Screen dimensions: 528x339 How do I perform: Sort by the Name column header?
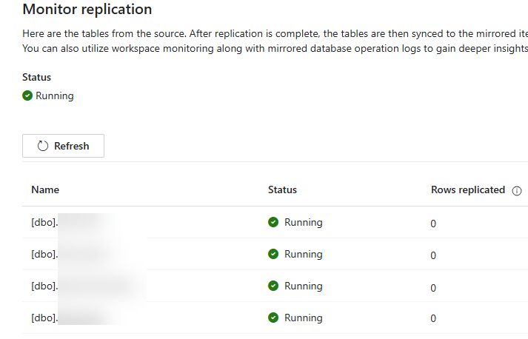pos(45,189)
